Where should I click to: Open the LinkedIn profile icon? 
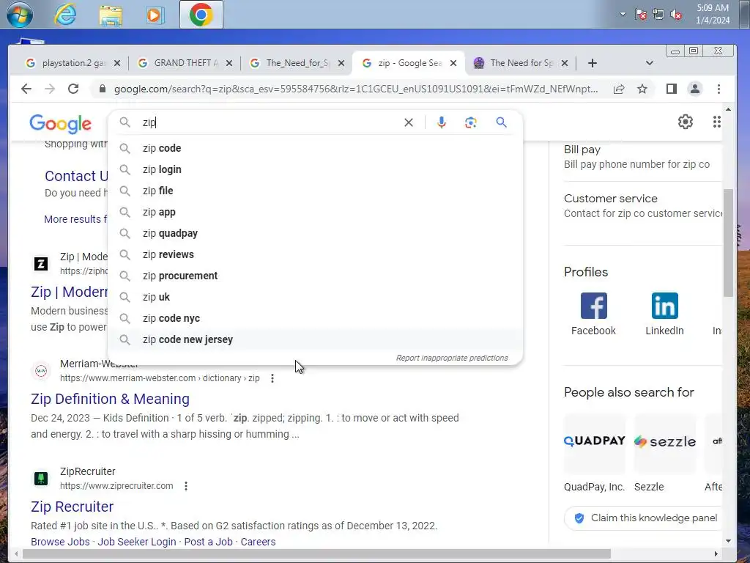664,306
